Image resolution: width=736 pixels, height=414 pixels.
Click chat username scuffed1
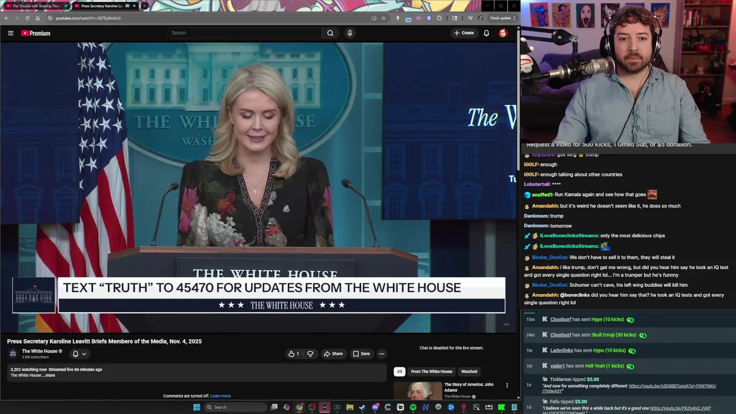pos(542,194)
